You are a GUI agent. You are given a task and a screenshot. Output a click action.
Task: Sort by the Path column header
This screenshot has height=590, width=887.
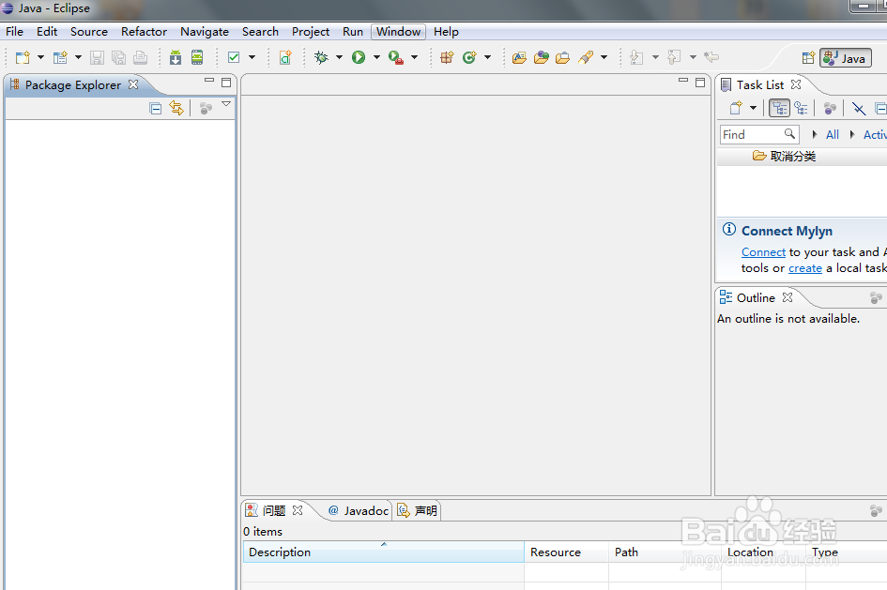point(665,552)
